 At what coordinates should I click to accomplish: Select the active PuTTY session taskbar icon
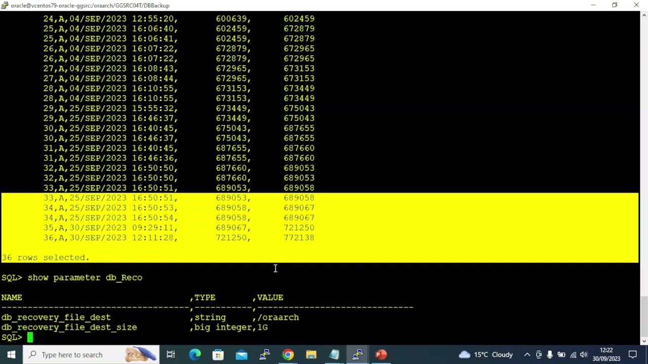click(358, 354)
